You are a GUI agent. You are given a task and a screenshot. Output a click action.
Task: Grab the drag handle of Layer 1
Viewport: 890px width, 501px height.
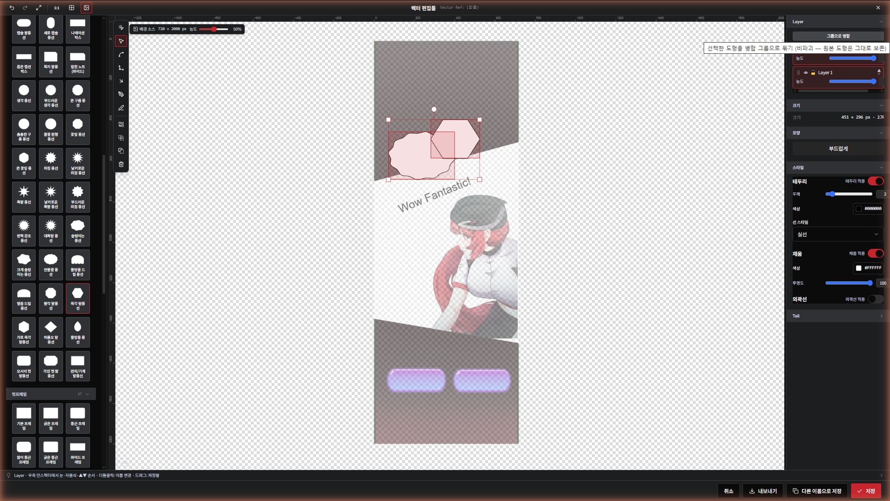798,73
